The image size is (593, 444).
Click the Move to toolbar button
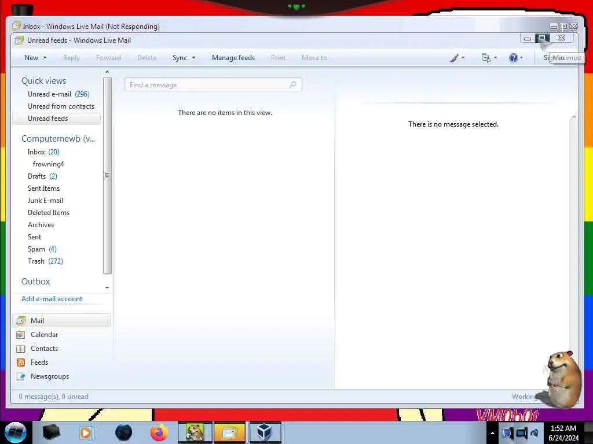coord(314,58)
